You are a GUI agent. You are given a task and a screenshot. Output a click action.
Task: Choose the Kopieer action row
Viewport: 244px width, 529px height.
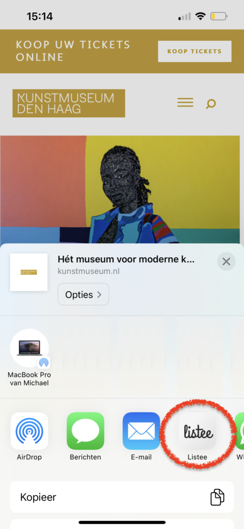coord(122,497)
